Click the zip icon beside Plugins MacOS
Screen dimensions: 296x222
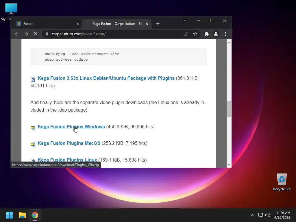tap(33, 145)
